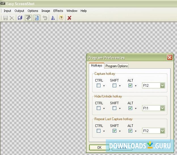
Task: Toggle the keyboard hotkeys toolbar icon
Action: [28, 18]
